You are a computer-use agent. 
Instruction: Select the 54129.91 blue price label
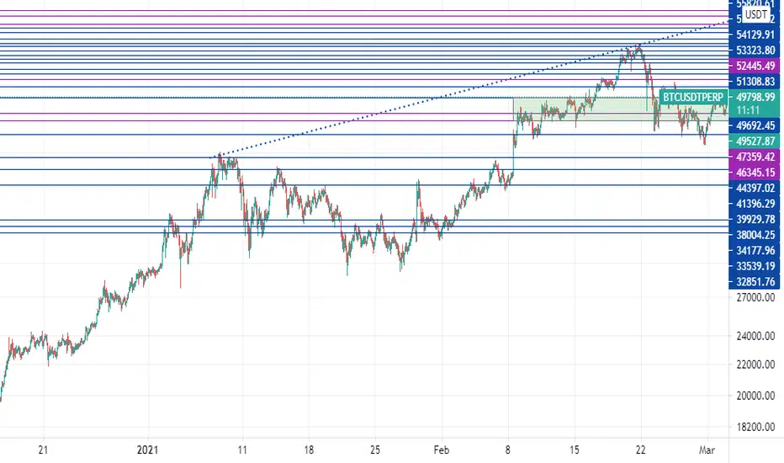pos(755,35)
